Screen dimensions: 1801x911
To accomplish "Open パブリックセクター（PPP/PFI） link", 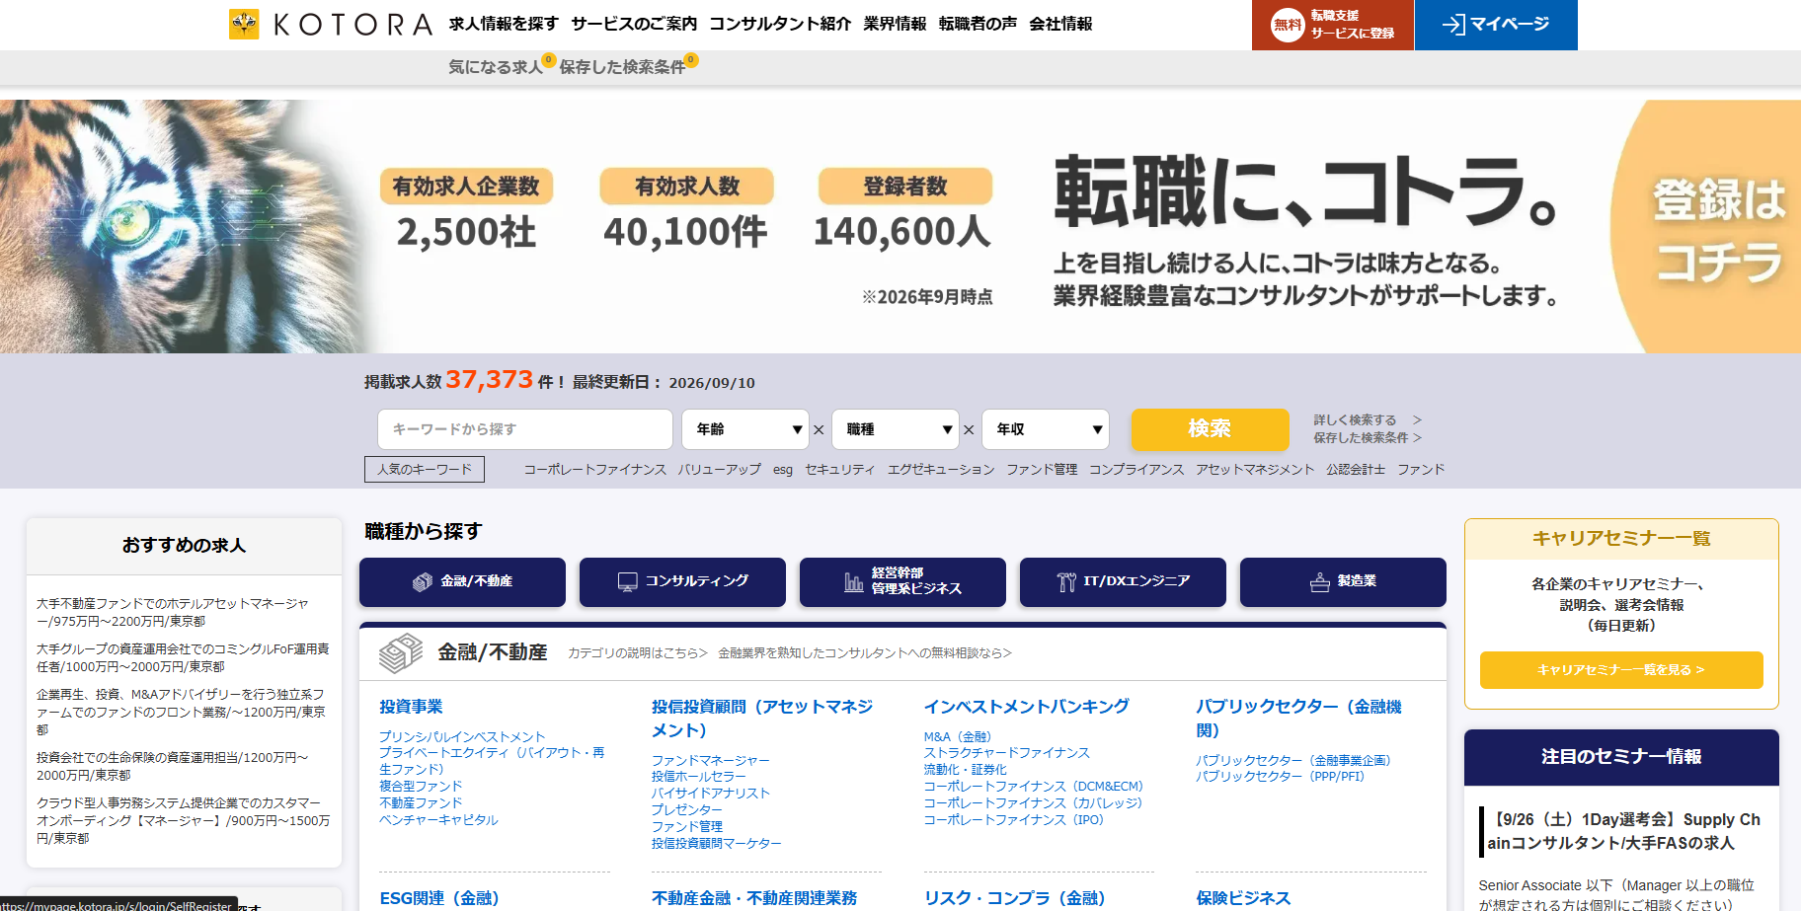I will [1281, 777].
